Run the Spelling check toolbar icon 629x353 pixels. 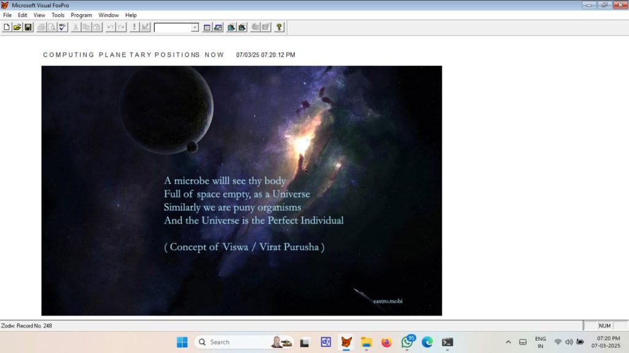63,27
